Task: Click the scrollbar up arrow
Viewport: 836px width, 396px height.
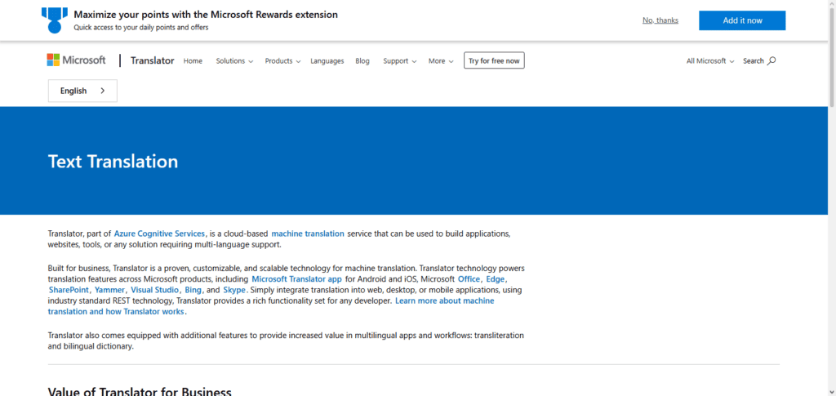Action: tap(832, 3)
